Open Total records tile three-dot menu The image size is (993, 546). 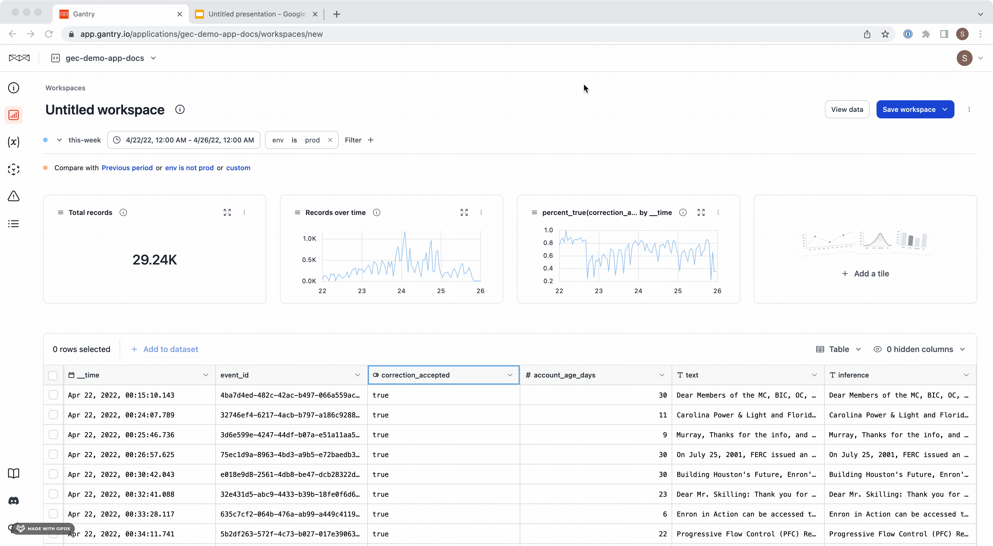(x=244, y=212)
